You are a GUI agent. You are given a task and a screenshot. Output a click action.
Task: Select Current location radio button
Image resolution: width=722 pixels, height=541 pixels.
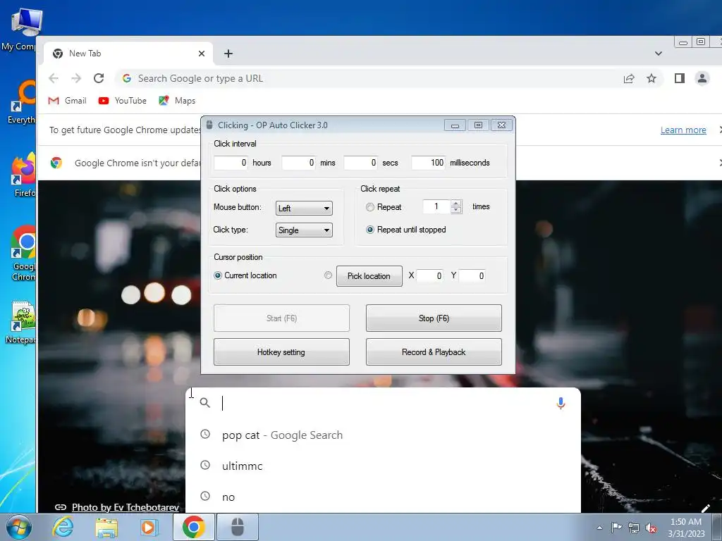click(218, 275)
